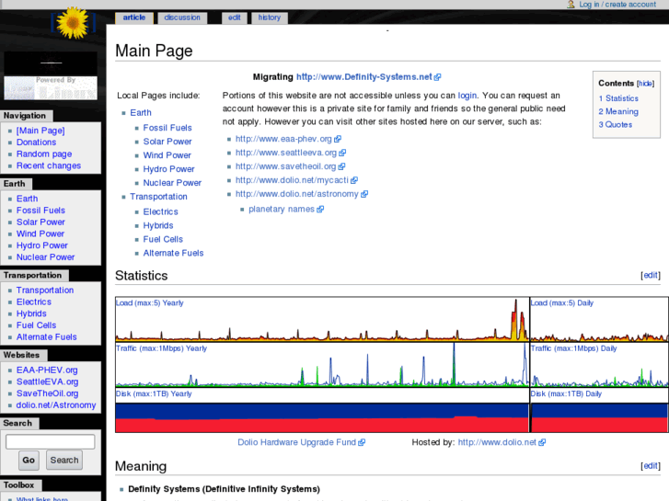
Task: Open http://www.dolio.net/mycacti link
Action: pyautogui.click(x=296, y=180)
